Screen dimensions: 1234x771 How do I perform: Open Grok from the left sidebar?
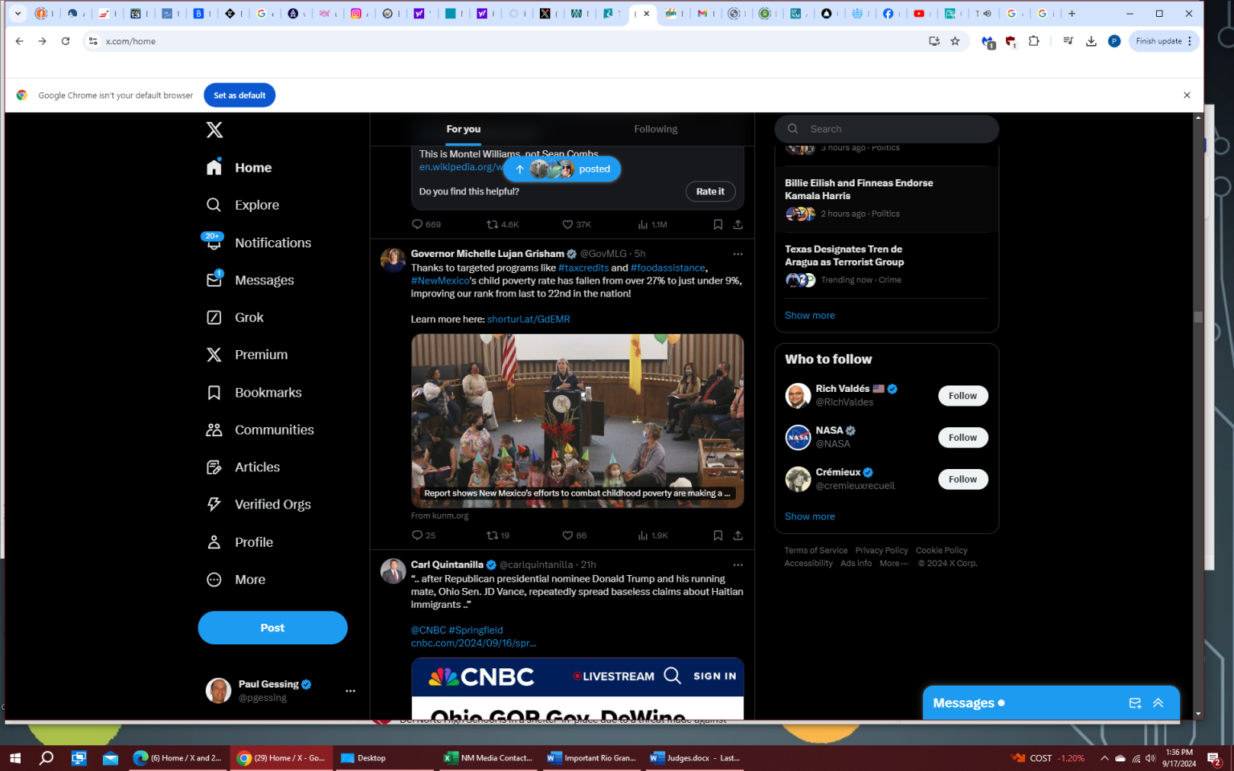click(x=248, y=317)
